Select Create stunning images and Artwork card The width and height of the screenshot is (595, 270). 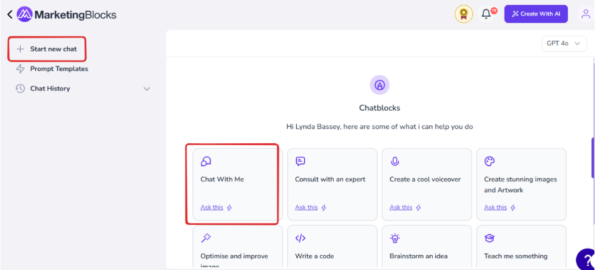pyautogui.click(x=521, y=184)
